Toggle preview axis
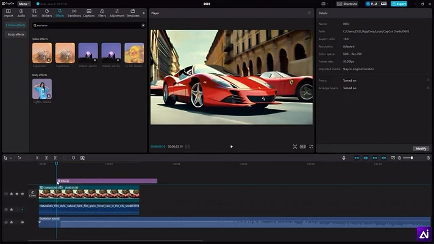 tap(383, 158)
